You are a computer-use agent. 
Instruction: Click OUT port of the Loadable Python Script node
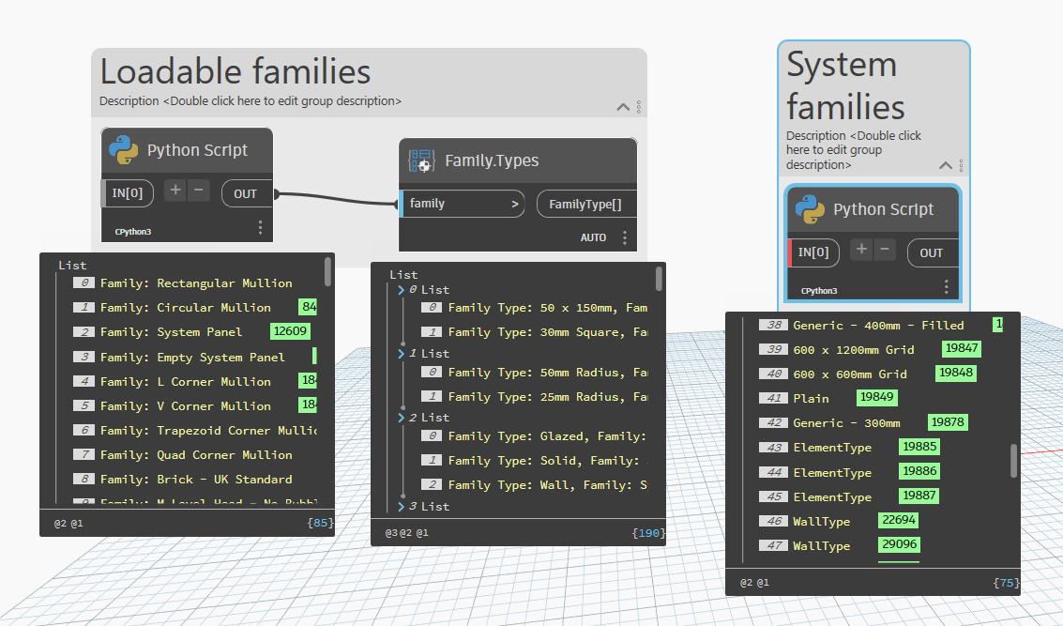(x=247, y=193)
